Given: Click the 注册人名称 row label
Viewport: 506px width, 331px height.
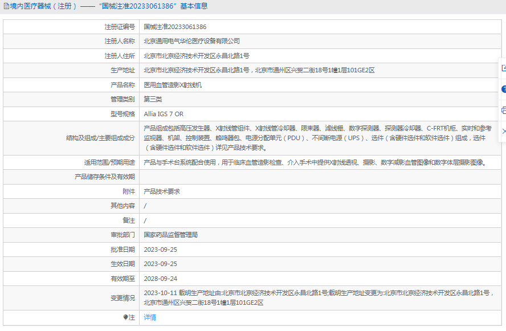Looking at the screenshot, I should tap(120, 41).
